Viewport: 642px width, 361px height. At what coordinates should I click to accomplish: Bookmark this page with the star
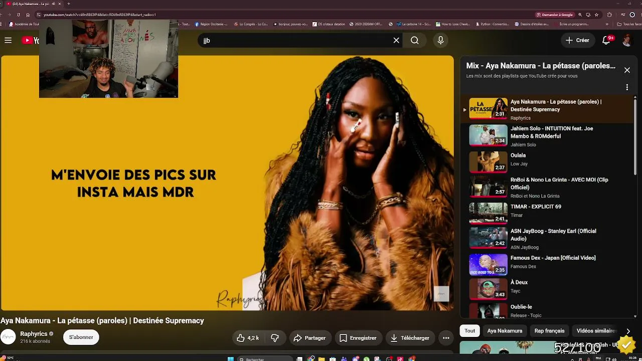click(597, 15)
